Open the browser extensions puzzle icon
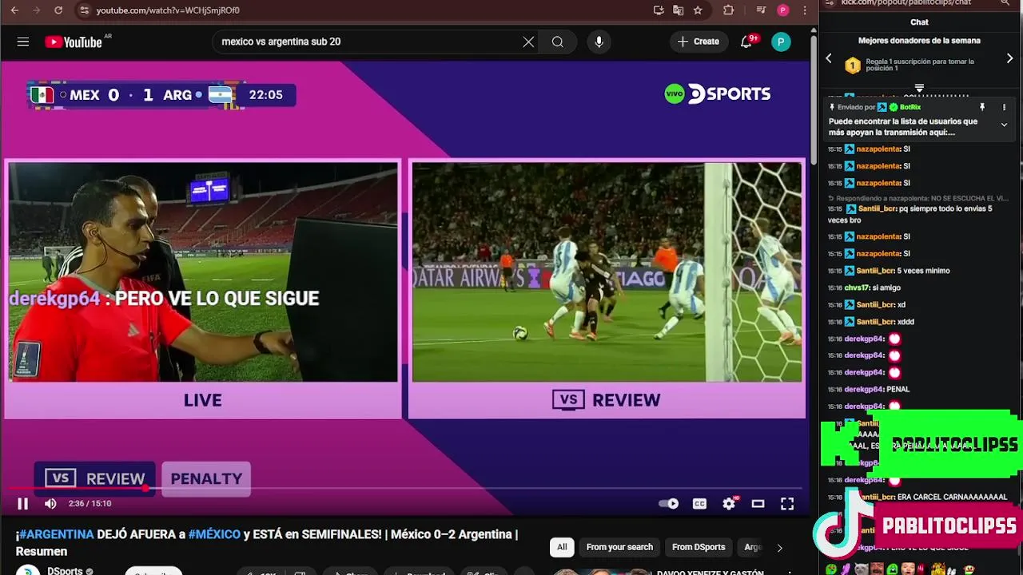 tap(728, 10)
